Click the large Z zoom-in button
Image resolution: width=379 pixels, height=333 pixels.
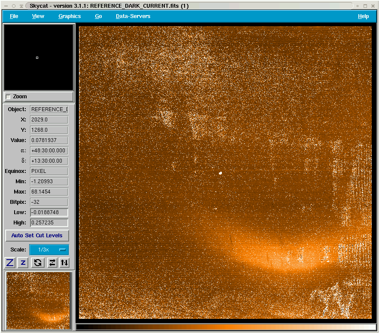point(10,263)
